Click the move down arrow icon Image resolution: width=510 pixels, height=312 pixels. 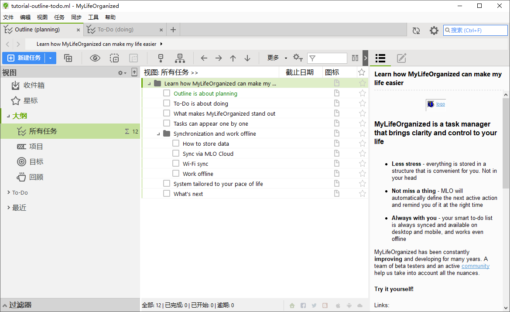point(247,58)
